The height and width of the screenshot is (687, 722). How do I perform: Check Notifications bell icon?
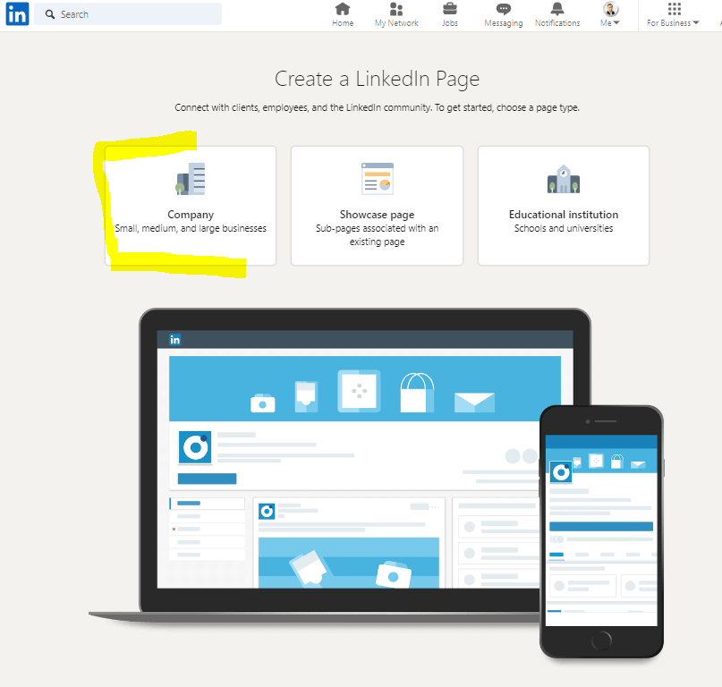[x=556, y=9]
